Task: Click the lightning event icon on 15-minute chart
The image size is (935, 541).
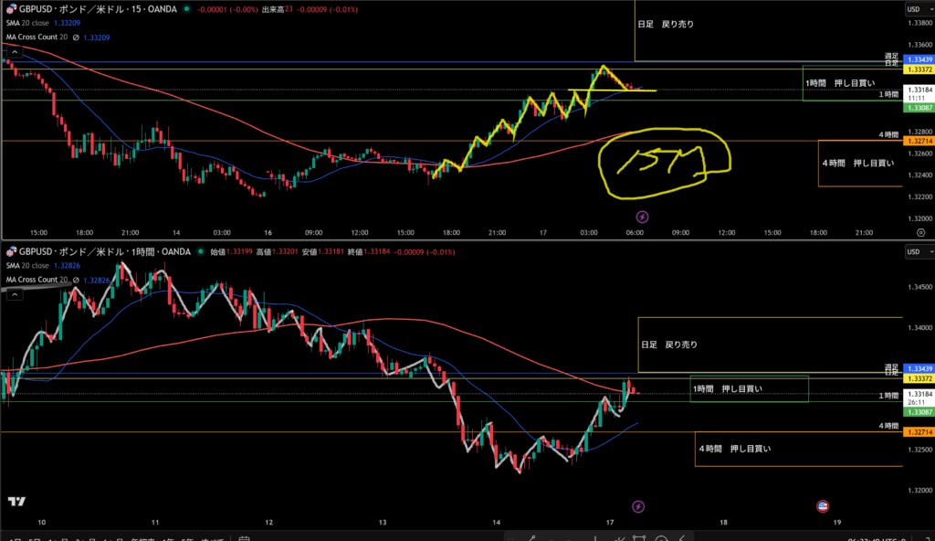Action: tap(642, 217)
